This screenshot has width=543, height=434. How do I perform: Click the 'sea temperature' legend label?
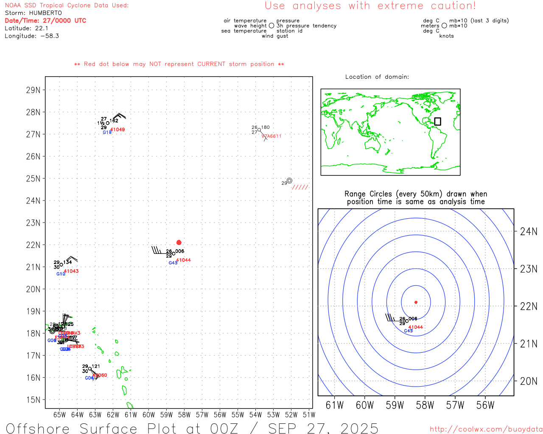point(244,31)
